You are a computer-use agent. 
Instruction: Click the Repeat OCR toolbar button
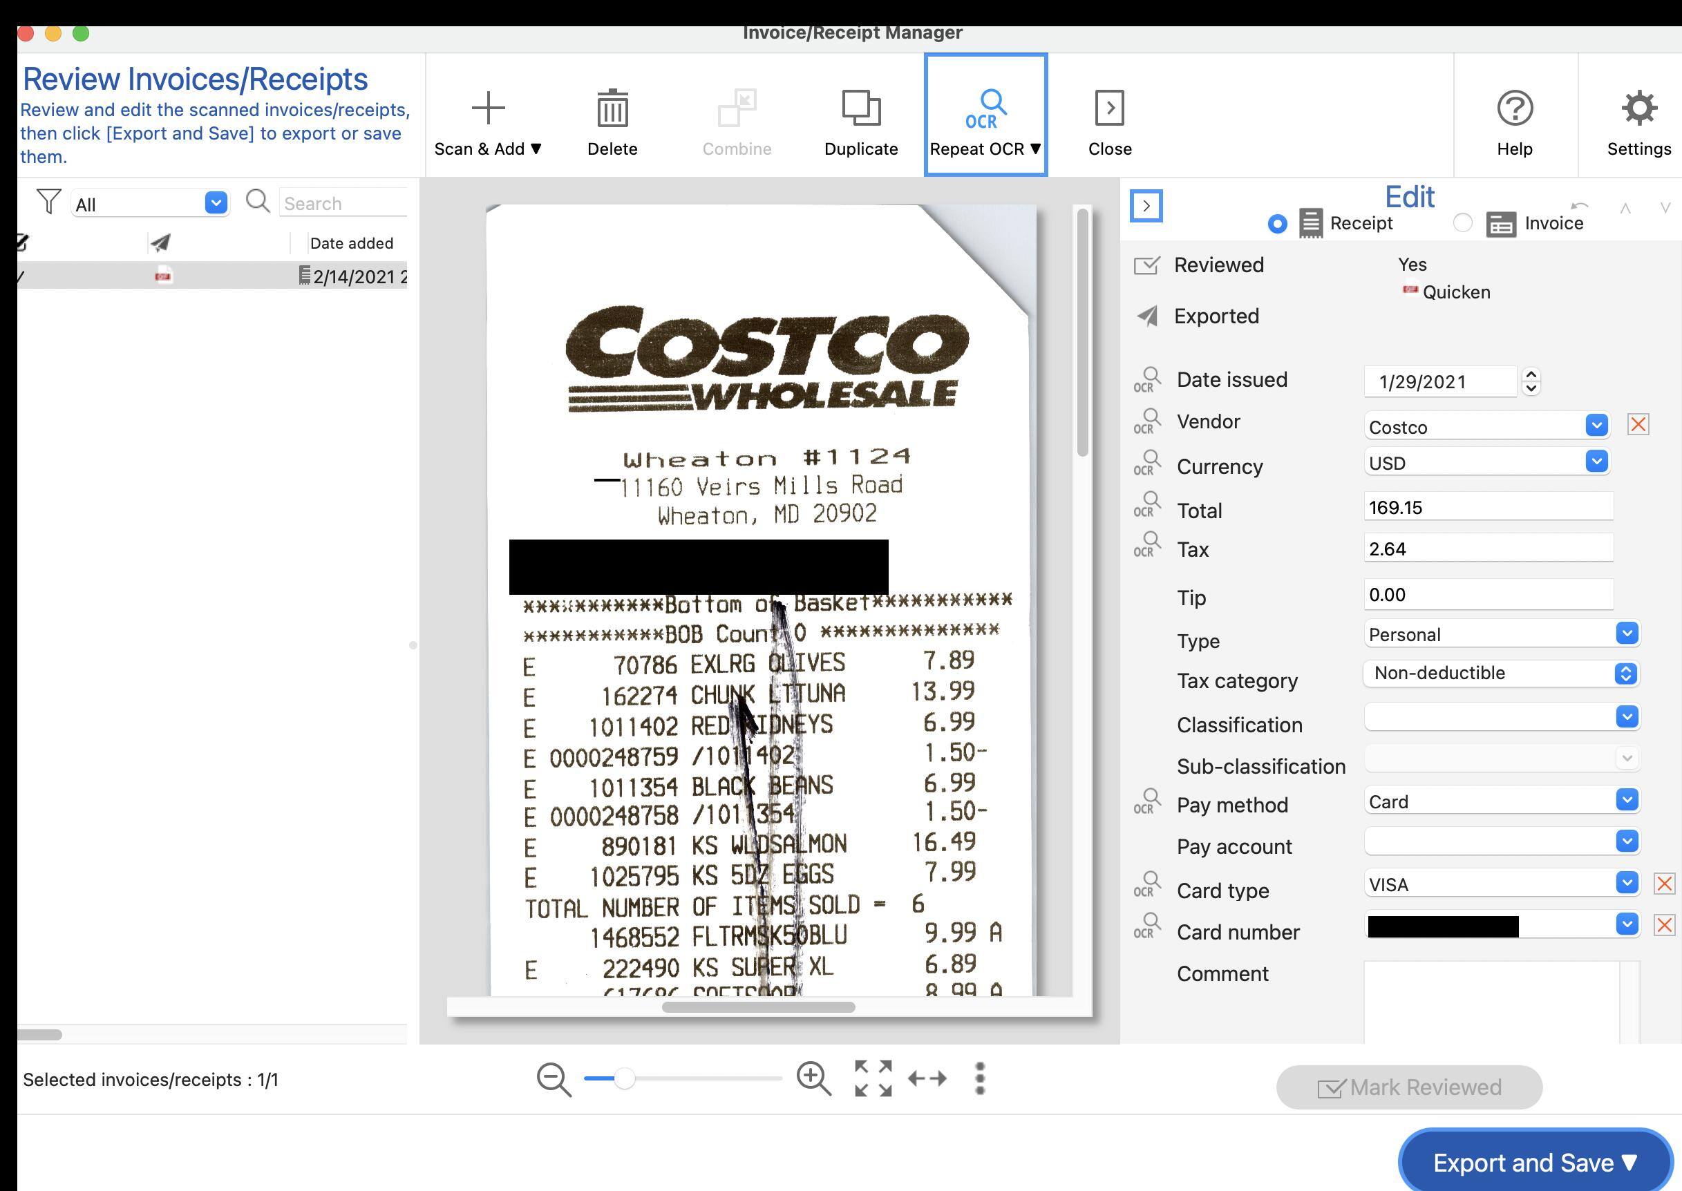click(x=985, y=116)
